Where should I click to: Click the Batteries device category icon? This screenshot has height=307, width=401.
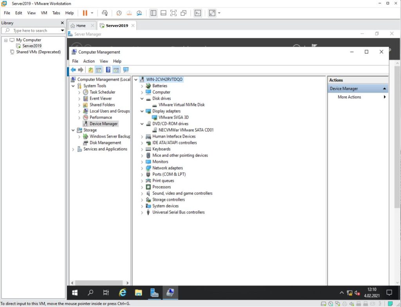point(148,86)
